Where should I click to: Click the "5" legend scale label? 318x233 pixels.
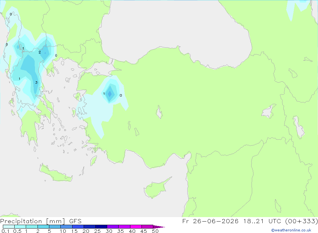49,231
